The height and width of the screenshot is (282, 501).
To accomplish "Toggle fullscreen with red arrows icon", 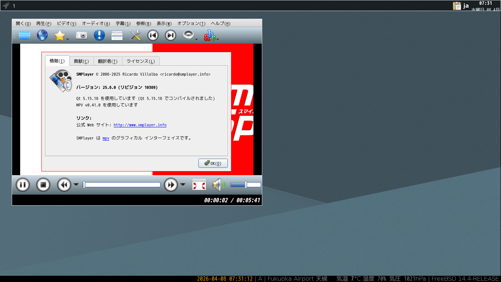I will pos(199,184).
